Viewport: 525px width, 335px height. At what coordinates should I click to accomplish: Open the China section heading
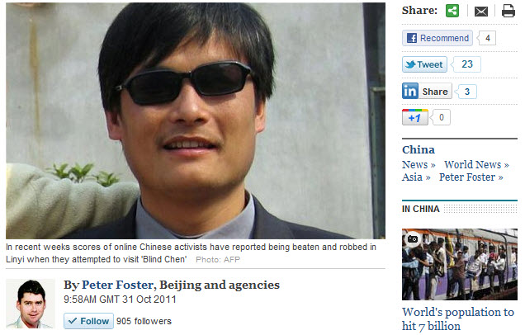419,149
